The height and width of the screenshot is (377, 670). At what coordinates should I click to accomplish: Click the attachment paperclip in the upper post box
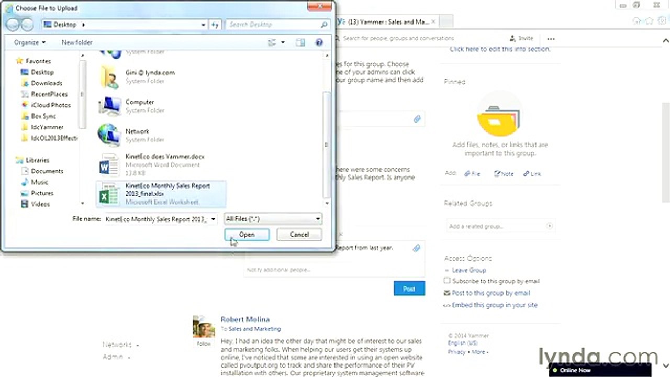[417, 119]
